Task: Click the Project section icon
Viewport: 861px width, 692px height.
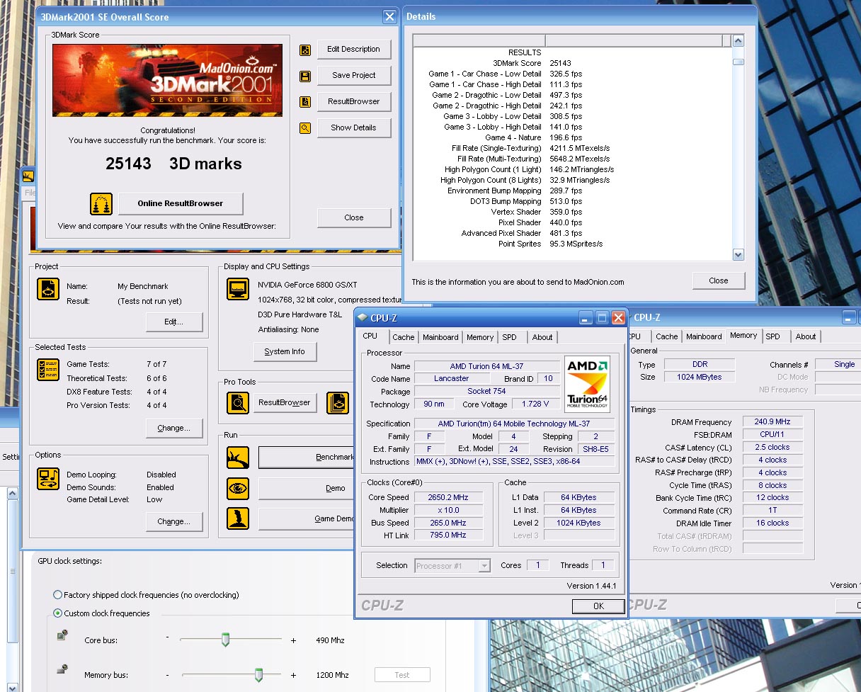Action: coord(49,289)
